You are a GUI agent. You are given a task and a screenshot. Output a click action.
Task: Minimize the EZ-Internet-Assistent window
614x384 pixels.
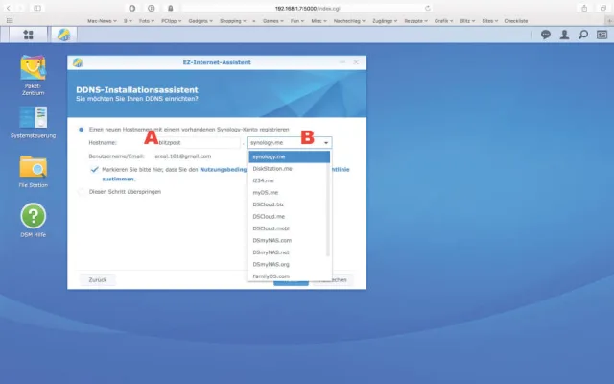click(x=342, y=62)
